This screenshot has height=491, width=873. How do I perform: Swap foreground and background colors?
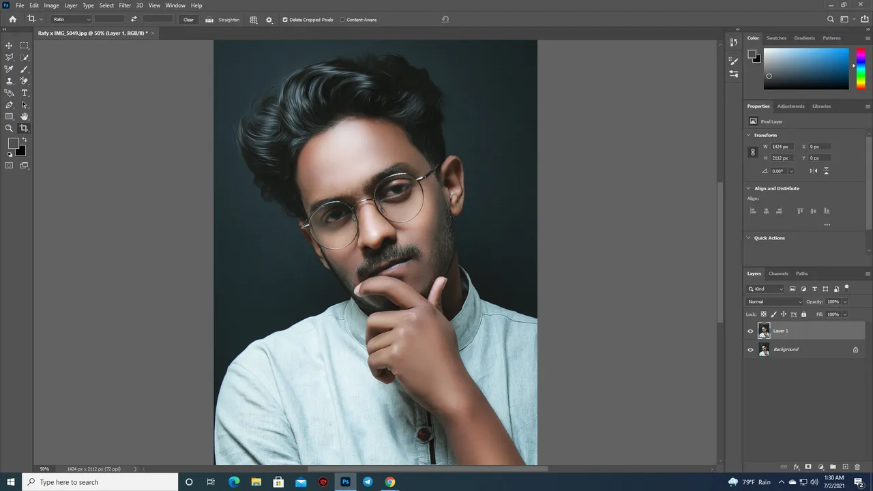pos(25,140)
